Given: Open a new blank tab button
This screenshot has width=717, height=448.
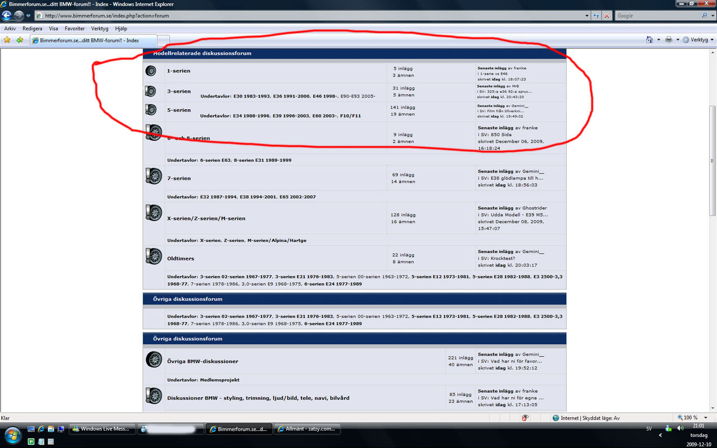Looking at the screenshot, I should pos(163,40).
